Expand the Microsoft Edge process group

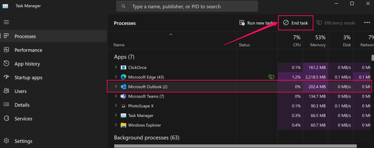click(116, 77)
